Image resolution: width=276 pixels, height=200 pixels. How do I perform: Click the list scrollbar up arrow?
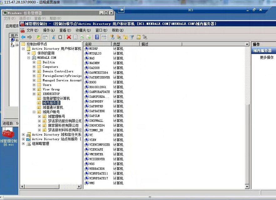tap(247, 44)
